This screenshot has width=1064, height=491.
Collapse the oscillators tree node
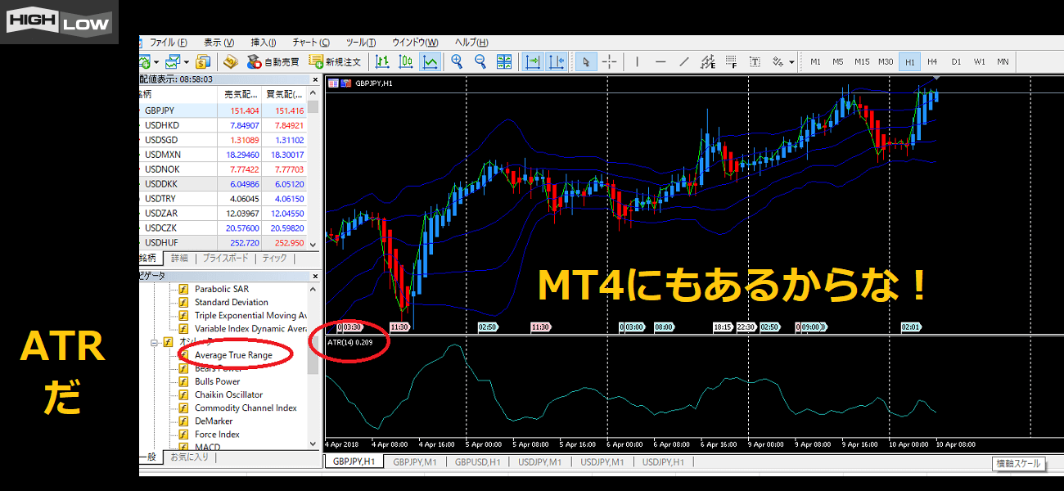(153, 342)
